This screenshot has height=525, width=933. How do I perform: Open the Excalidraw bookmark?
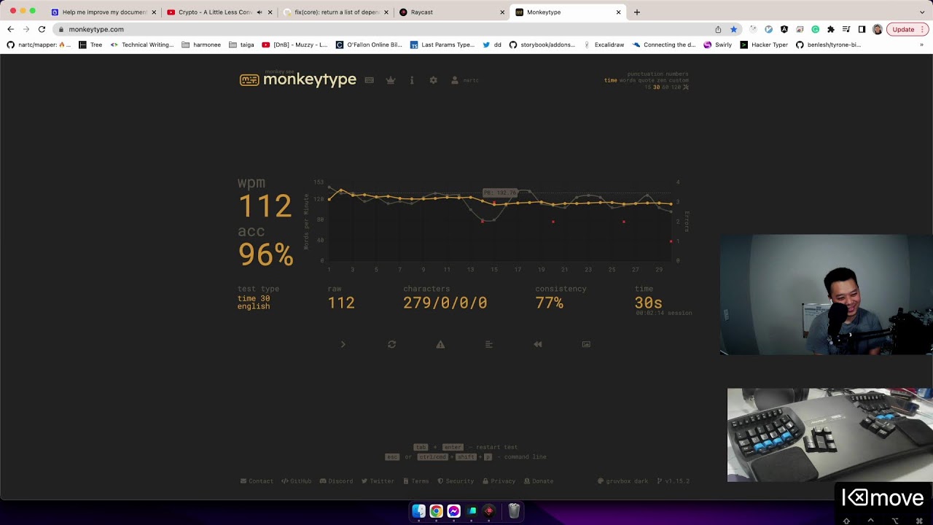(604, 44)
